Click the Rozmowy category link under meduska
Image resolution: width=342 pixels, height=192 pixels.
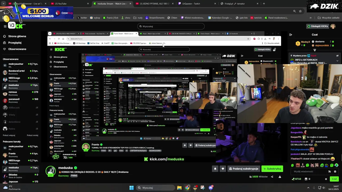pos(63,176)
